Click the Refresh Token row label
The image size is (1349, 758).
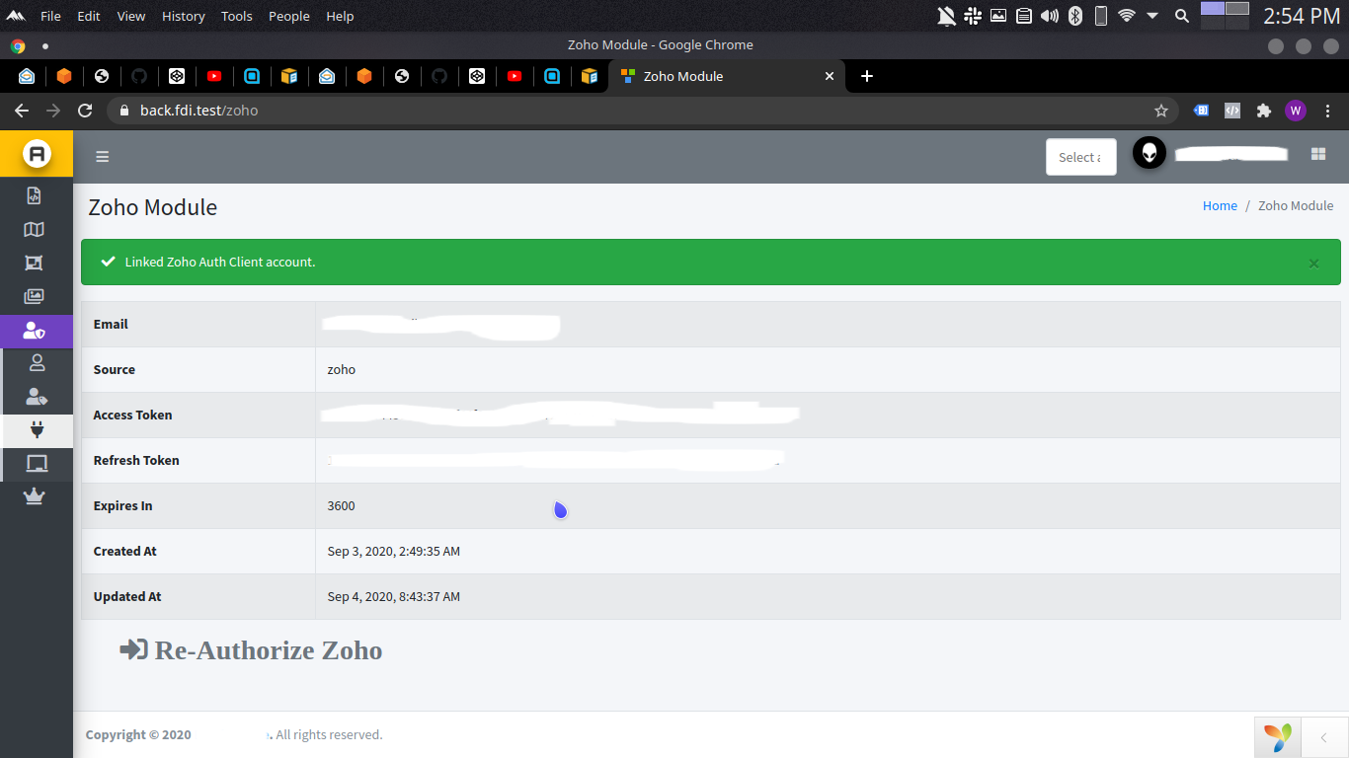(136, 460)
